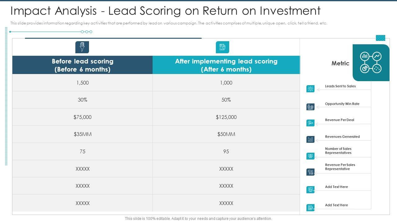Click the Metric heading text
Viewport: 397px width, 223px height.
(340, 63)
